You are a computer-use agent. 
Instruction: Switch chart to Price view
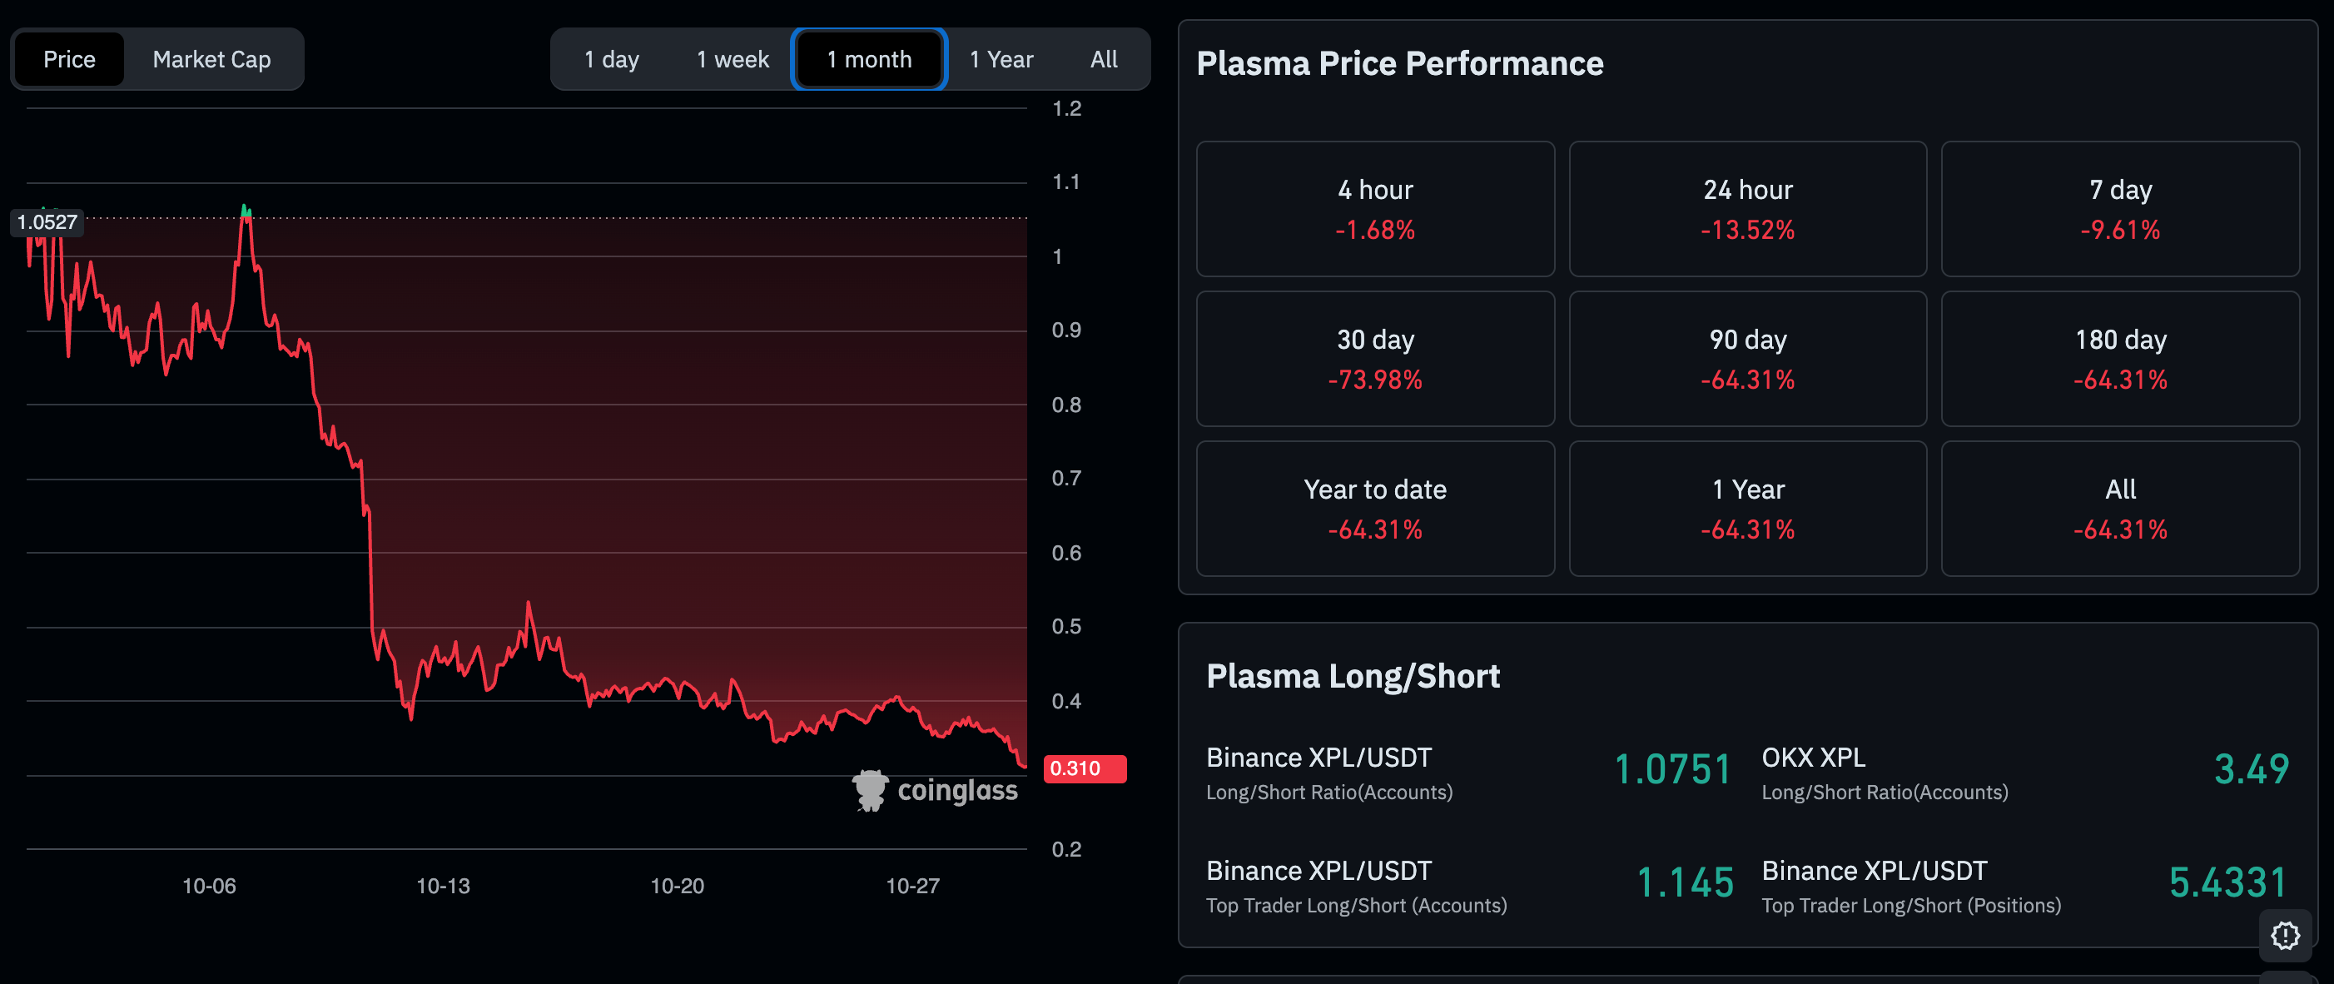click(x=69, y=60)
